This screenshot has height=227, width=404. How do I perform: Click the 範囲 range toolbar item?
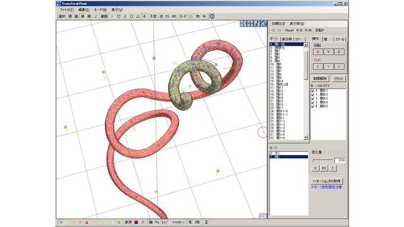104,16
